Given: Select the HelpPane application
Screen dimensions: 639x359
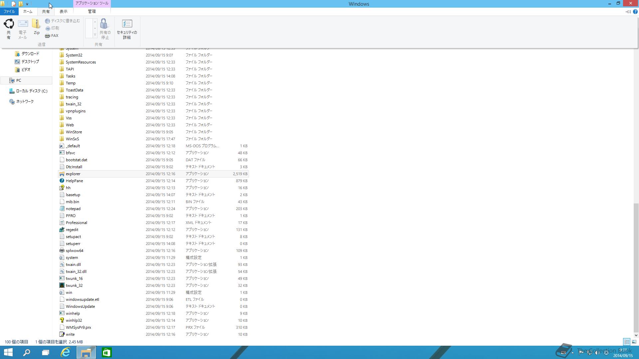Looking at the screenshot, I should click(153, 181).
